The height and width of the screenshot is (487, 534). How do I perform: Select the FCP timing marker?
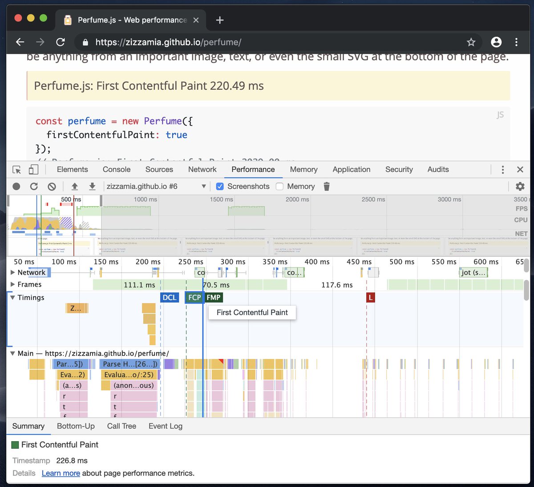pyautogui.click(x=194, y=297)
